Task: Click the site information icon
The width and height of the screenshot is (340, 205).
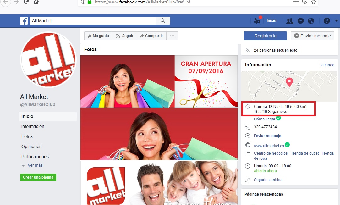Action: (x=83, y=2)
